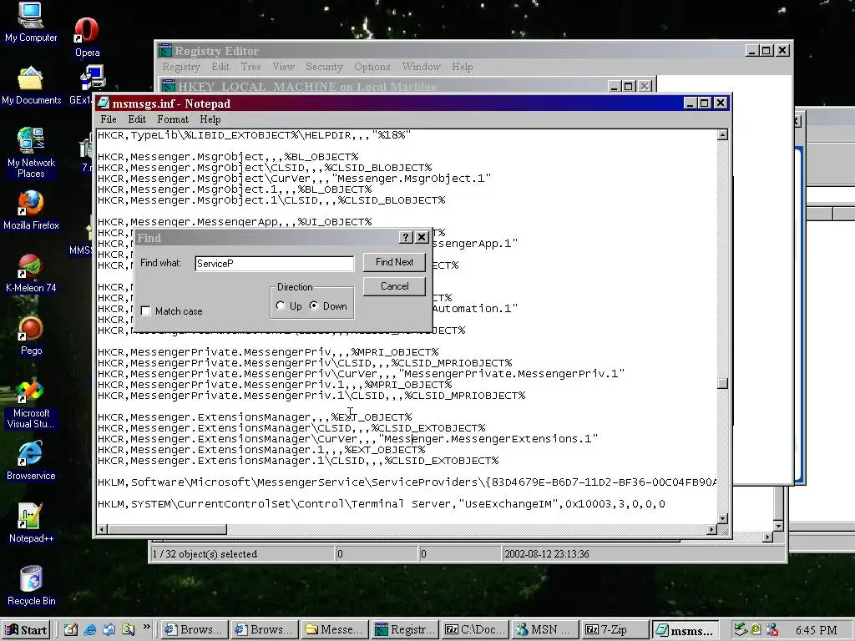Screen dimensions: 855x641
Task: Open the My Documents desktop folder
Action: 31,86
